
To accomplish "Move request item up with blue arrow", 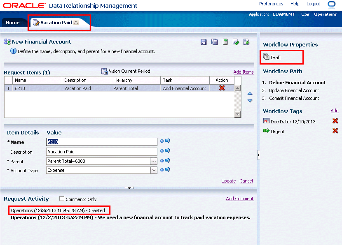I will (250, 94).
